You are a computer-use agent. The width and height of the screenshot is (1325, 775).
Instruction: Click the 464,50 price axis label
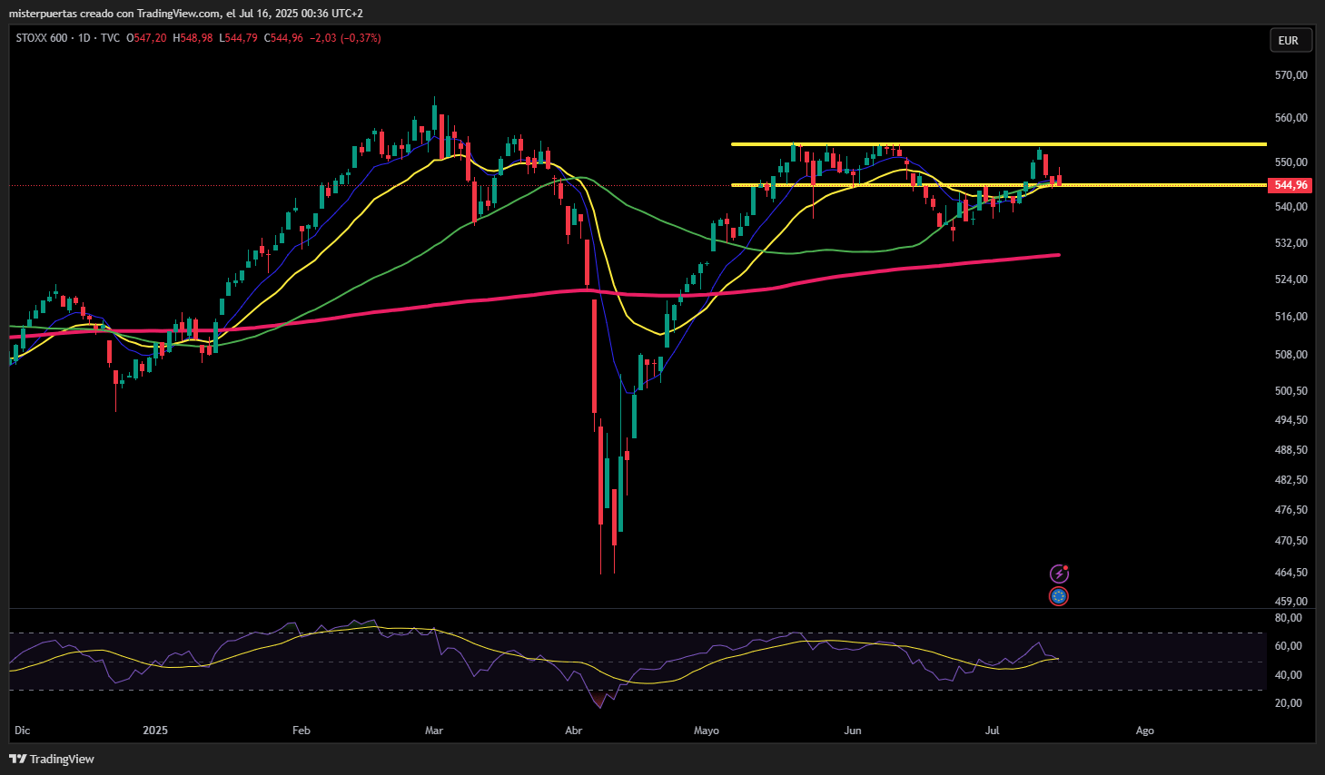1290,573
